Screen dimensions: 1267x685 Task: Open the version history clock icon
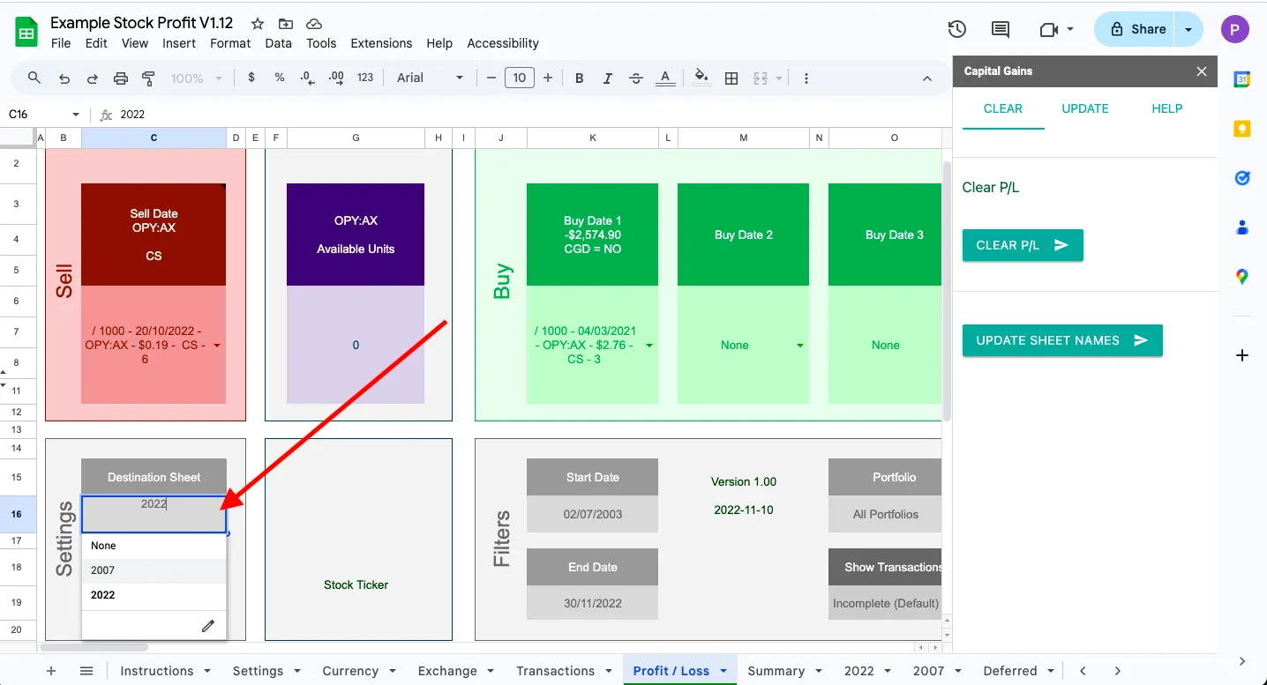[957, 29]
